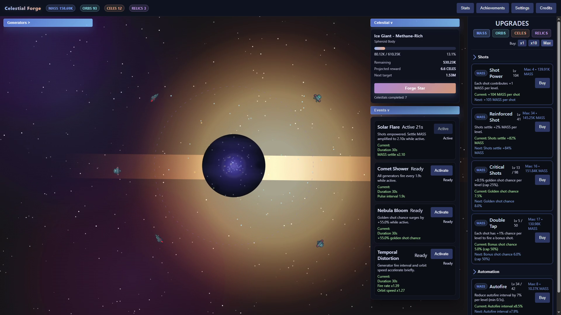The width and height of the screenshot is (561, 315).
Task: Click the red rocket ship in the lower-left of the space view
Action: (x=159, y=239)
